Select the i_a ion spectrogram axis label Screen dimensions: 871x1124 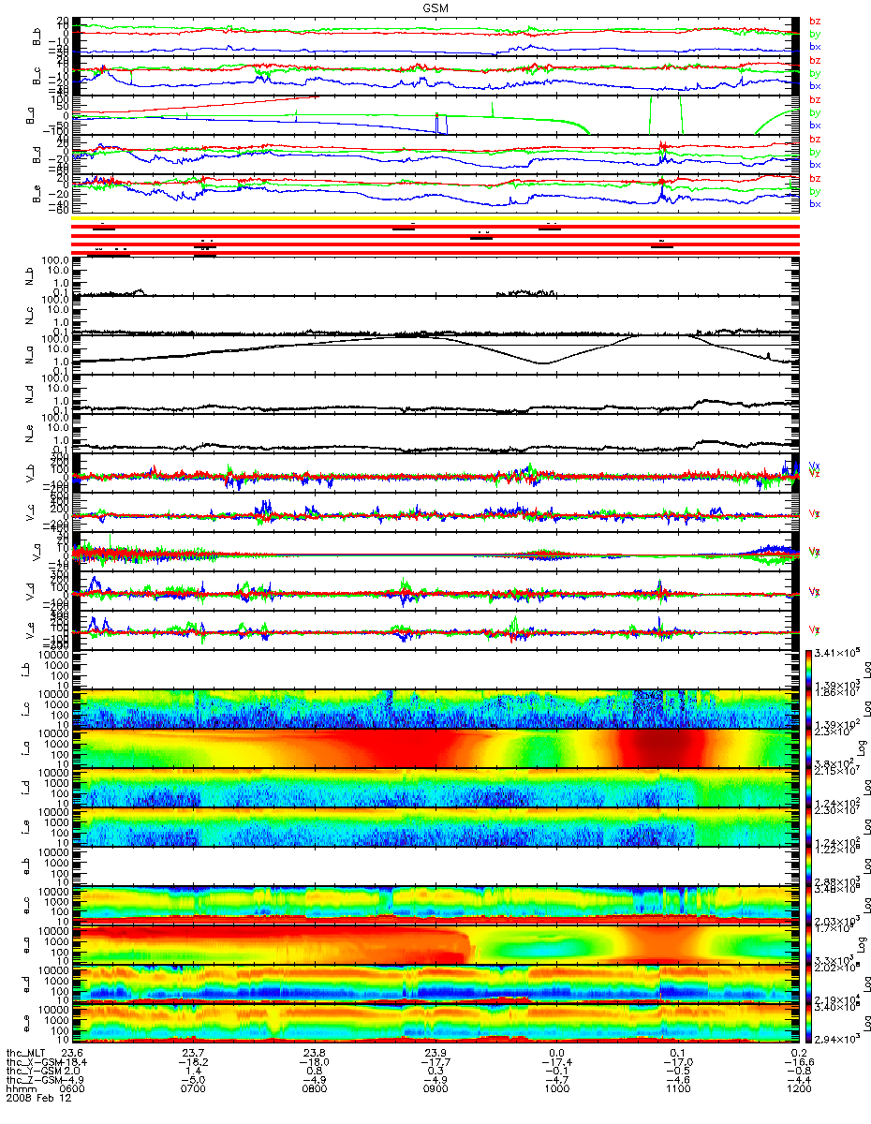pyautogui.click(x=27, y=748)
